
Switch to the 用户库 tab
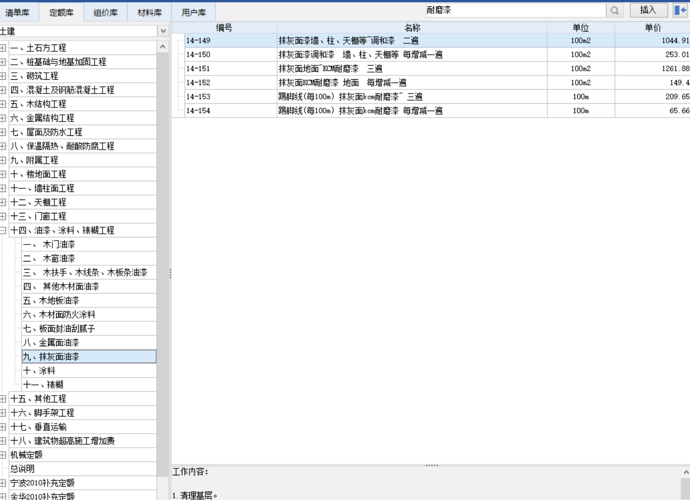(194, 12)
